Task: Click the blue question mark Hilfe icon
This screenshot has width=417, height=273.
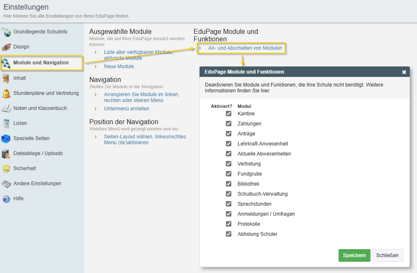Action: point(6,199)
